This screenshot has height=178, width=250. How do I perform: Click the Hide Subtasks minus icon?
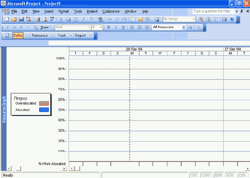(x=29, y=27)
